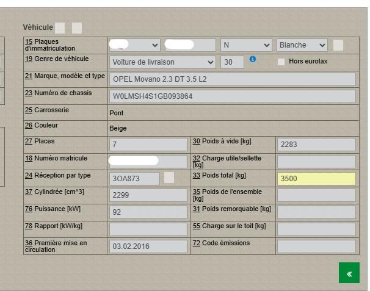Image resolution: width=370 pixels, height=291 pixels.
Task: Click the green double-chevron back button
Action: [349, 273]
